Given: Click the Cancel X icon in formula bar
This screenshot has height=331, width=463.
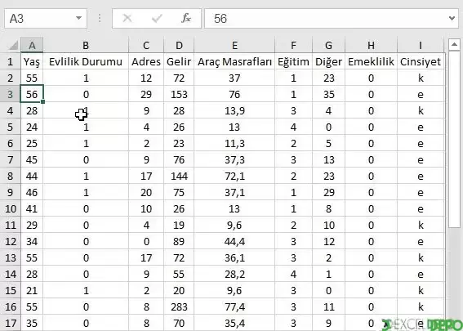Looking at the screenshot, I should click(x=127, y=18).
